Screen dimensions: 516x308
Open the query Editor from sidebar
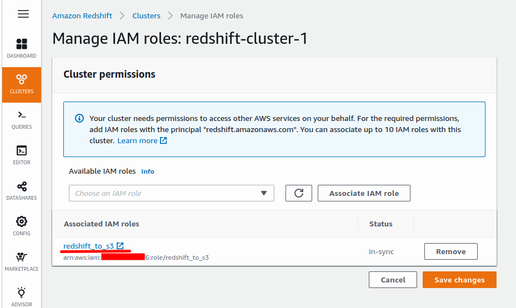22,155
